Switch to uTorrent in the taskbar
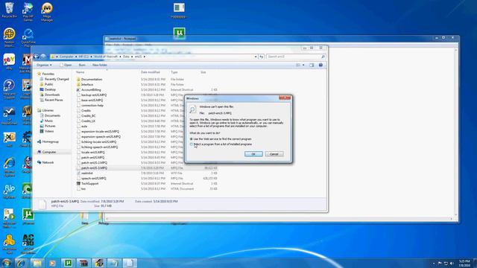 click(x=68, y=263)
